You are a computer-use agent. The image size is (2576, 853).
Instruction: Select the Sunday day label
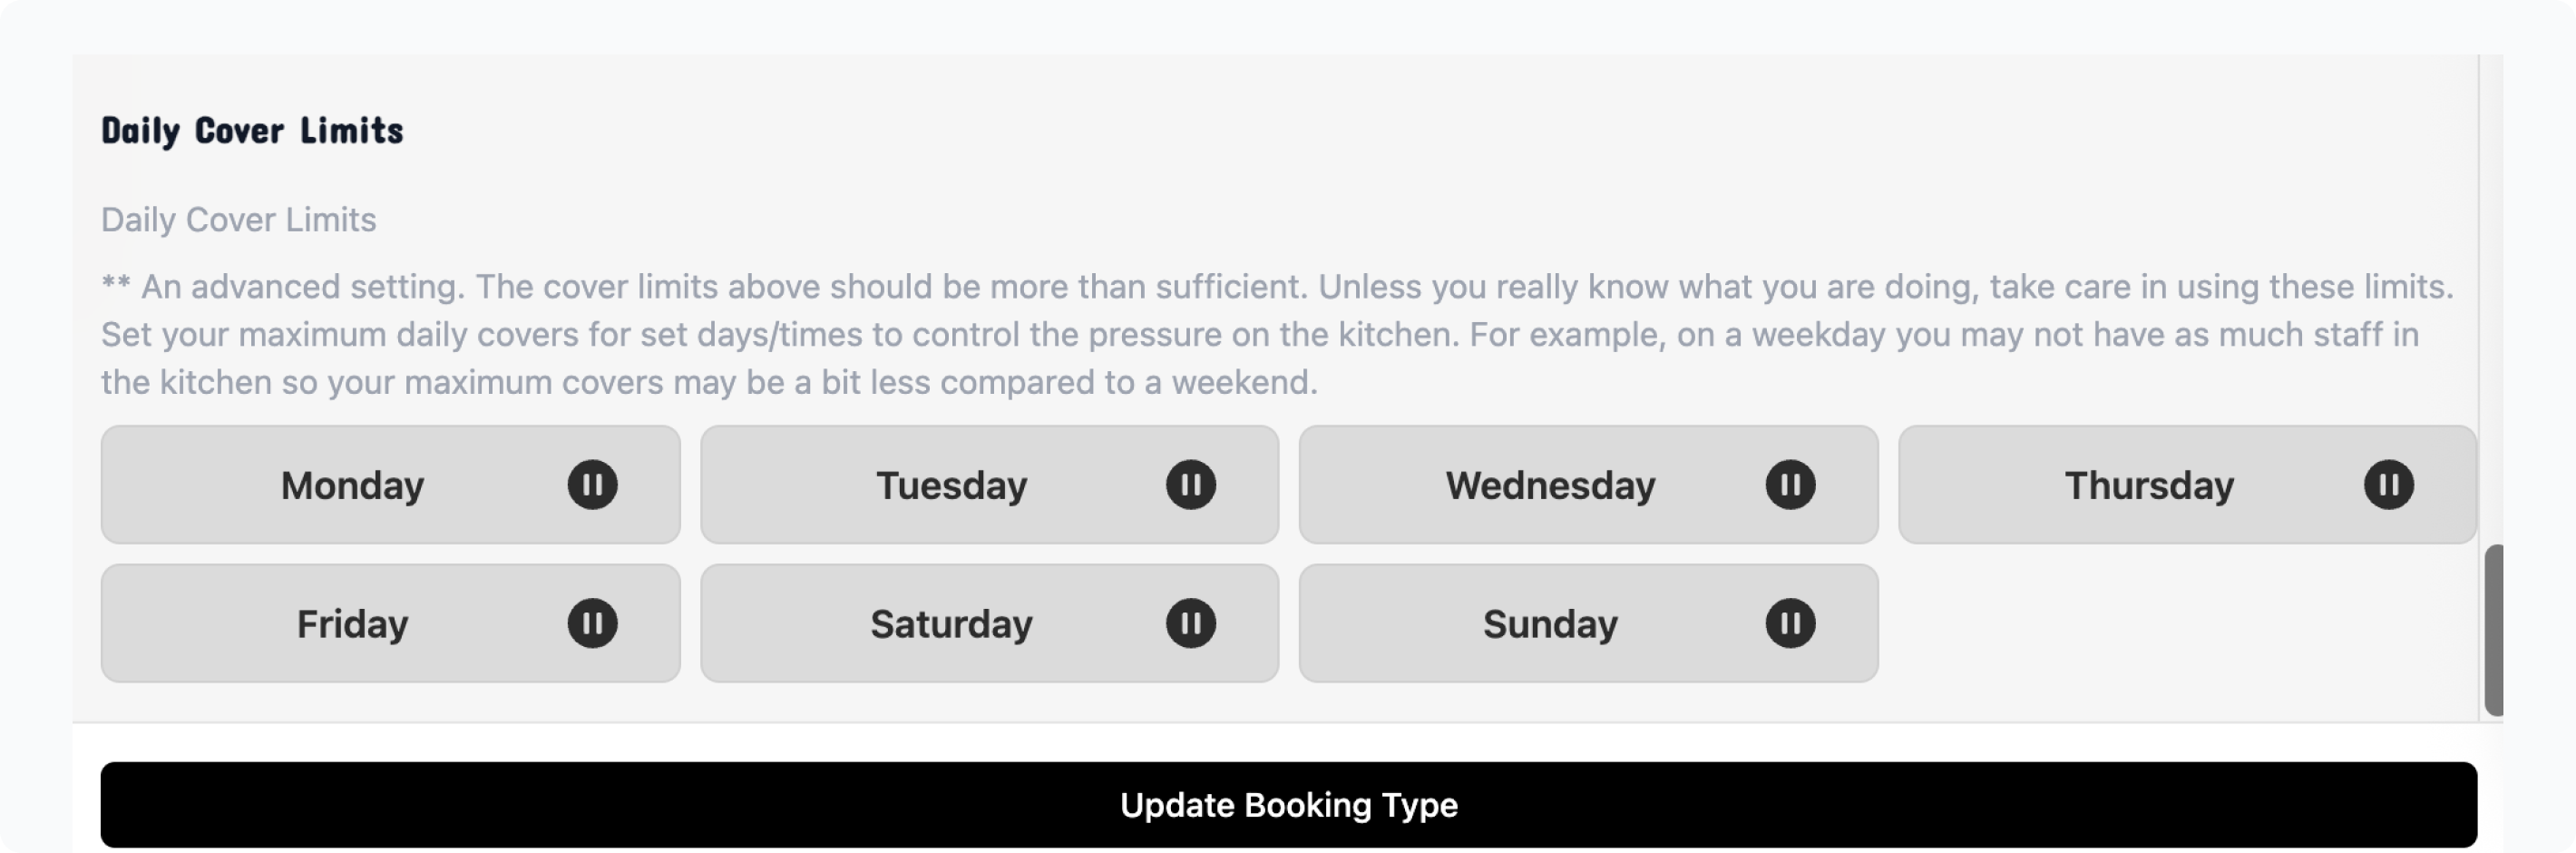coord(1549,624)
